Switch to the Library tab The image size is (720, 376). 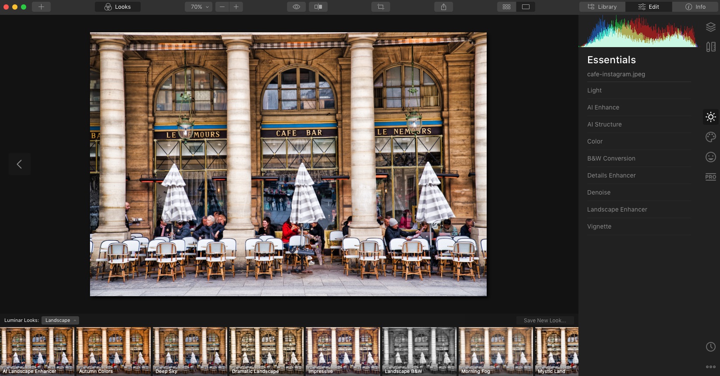coord(602,7)
